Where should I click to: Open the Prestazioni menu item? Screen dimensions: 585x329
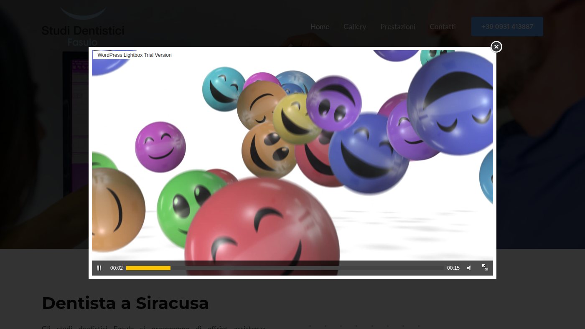[x=398, y=27]
